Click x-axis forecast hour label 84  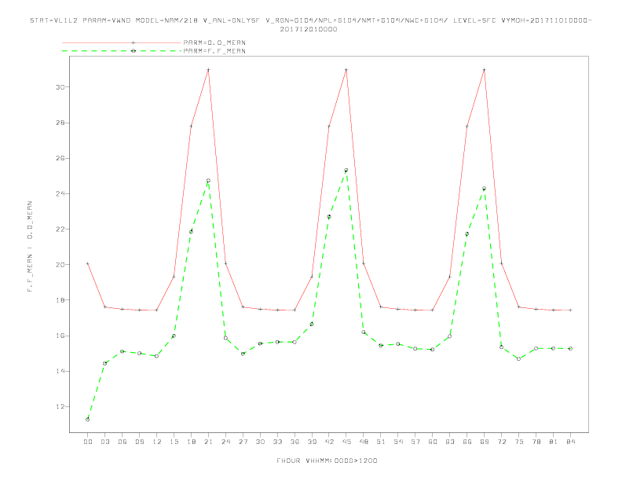[570, 442]
